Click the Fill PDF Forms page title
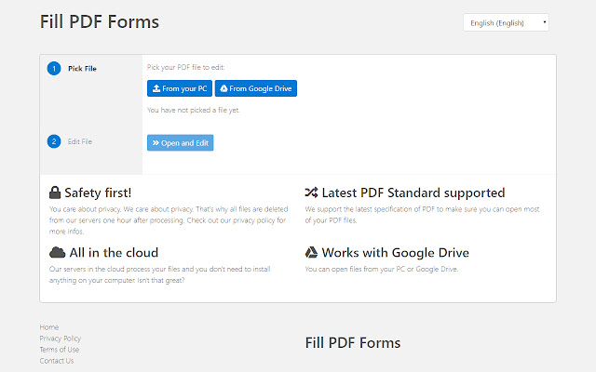This screenshot has height=372, width=596. 100,21
